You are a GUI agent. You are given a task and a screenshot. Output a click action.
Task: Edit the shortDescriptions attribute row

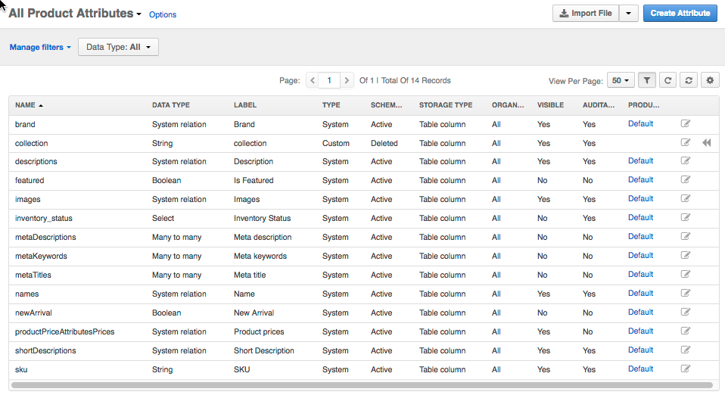pos(685,350)
